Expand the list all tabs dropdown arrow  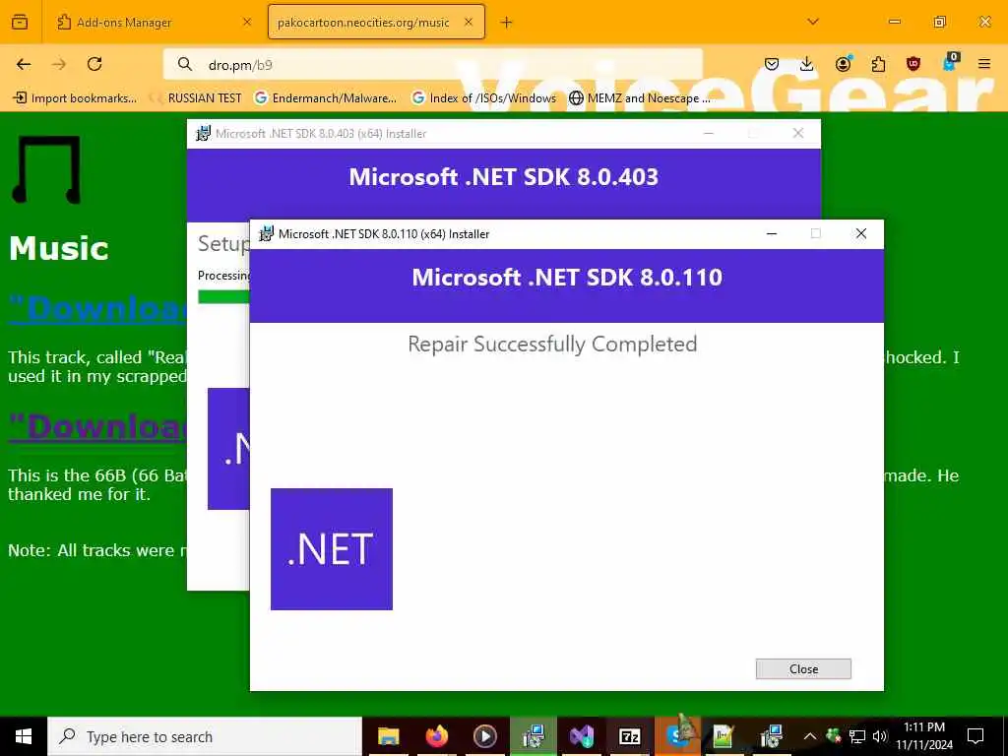pos(813,22)
